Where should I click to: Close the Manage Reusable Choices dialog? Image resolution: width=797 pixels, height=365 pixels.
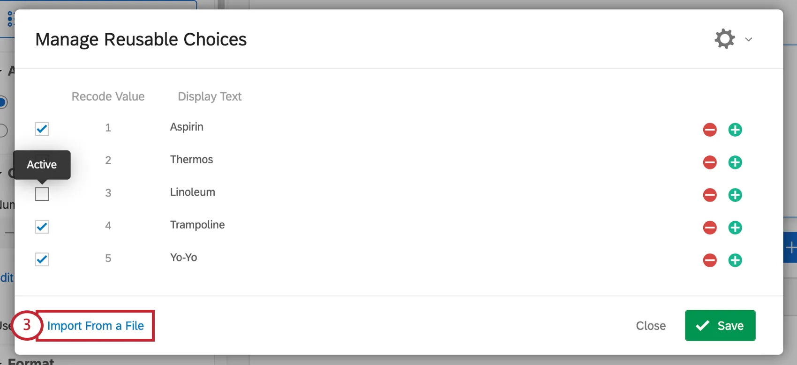pos(651,326)
